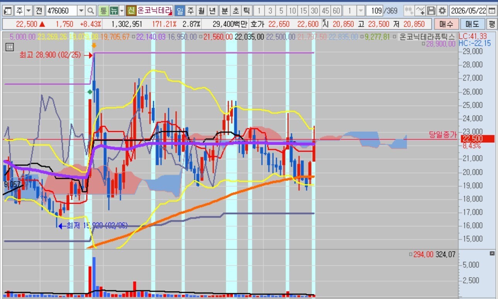
Task: Click the add indicator line icon
Action: [420, 10]
